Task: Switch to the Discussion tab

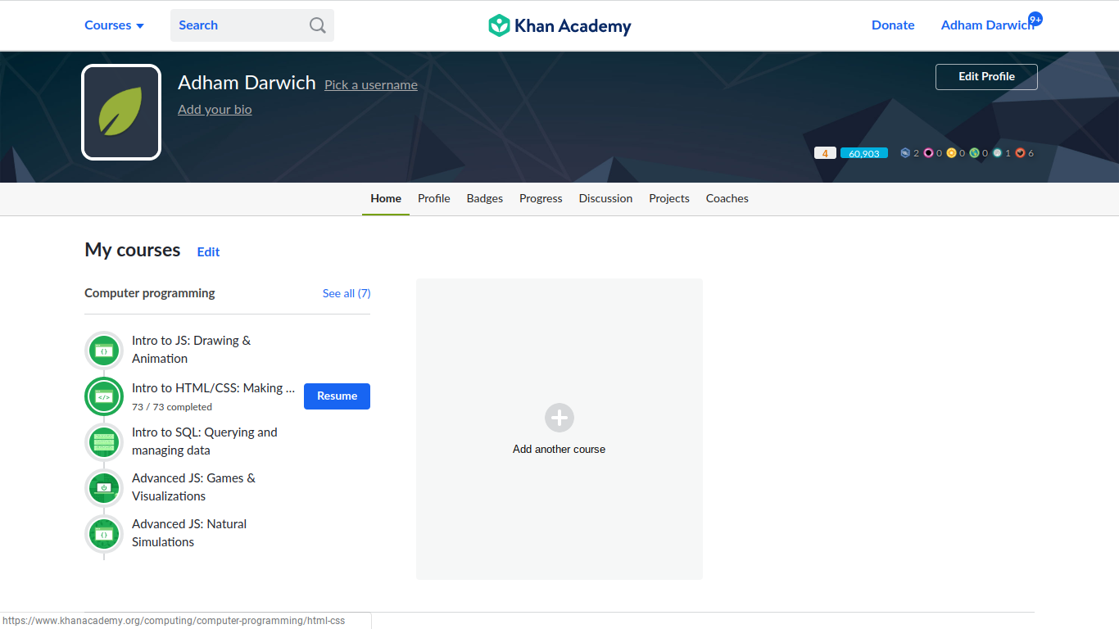Action: [x=605, y=198]
